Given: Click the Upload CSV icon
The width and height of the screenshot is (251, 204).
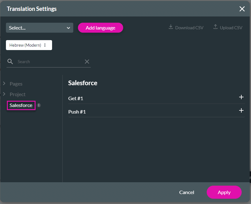Looking at the screenshot, I should pyautogui.click(x=215, y=27).
